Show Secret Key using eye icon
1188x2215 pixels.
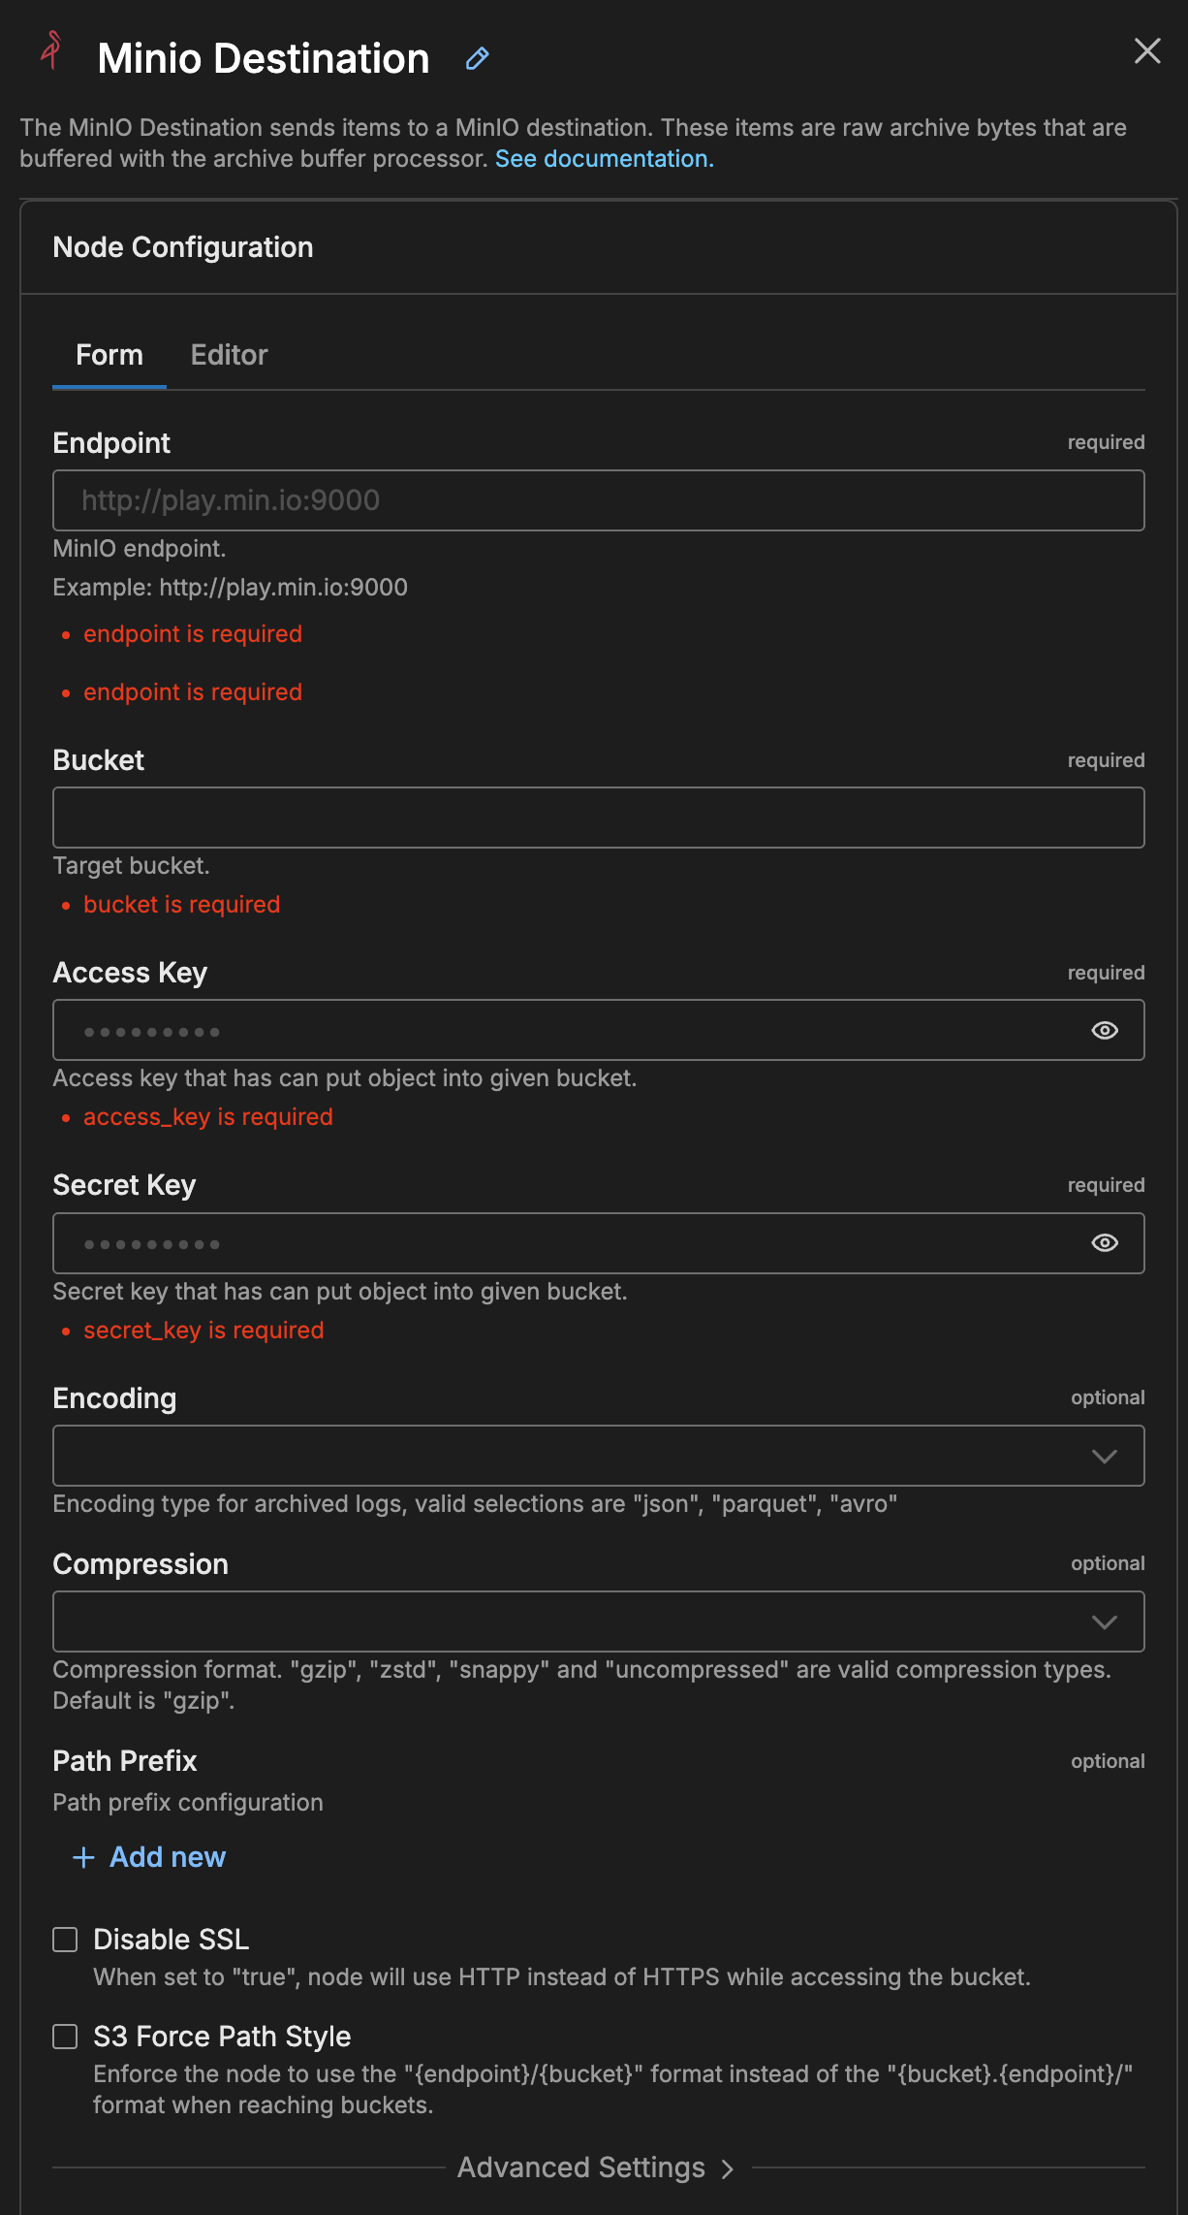pos(1105,1243)
